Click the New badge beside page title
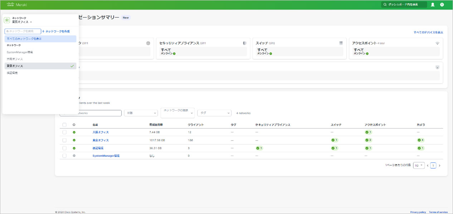453x214 pixels. (125, 17)
